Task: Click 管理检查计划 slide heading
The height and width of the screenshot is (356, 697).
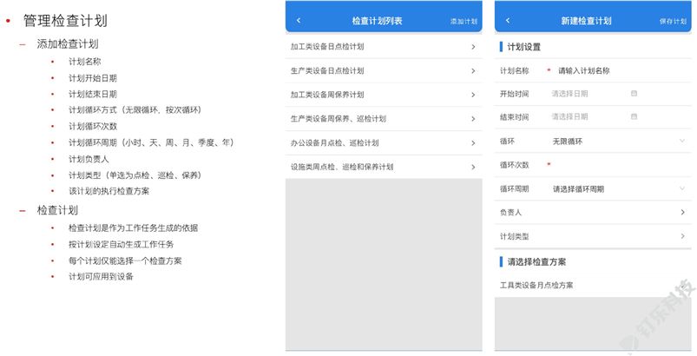Action: [x=65, y=21]
